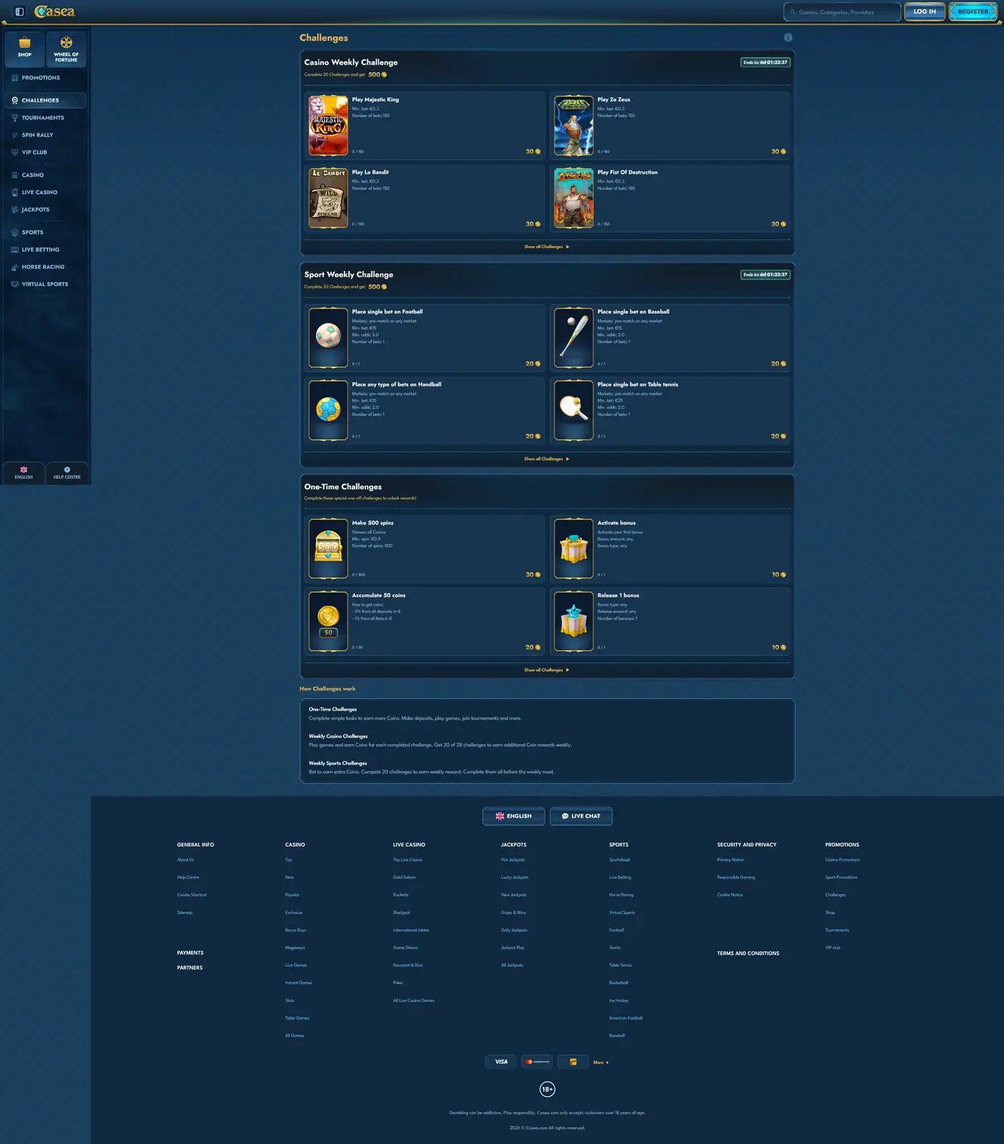Expand all One-Time challenges

point(547,670)
